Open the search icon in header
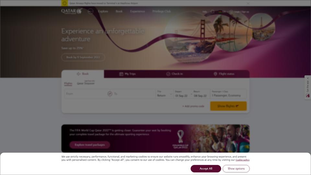 pos(213,12)
